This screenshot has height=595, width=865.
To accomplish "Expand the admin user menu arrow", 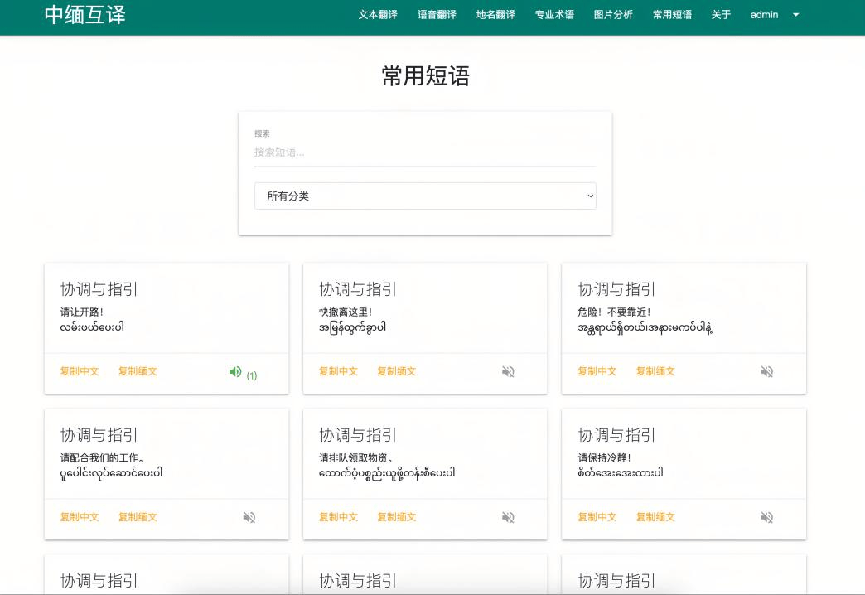I will click(x=796, y=15).
